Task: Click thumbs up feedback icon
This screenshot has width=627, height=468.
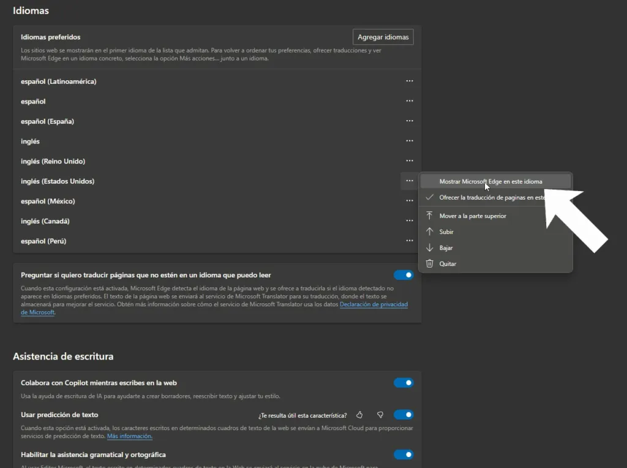Action: (359, 415)
